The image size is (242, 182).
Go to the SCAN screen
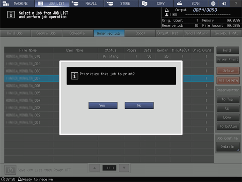(x=191, y=3)
